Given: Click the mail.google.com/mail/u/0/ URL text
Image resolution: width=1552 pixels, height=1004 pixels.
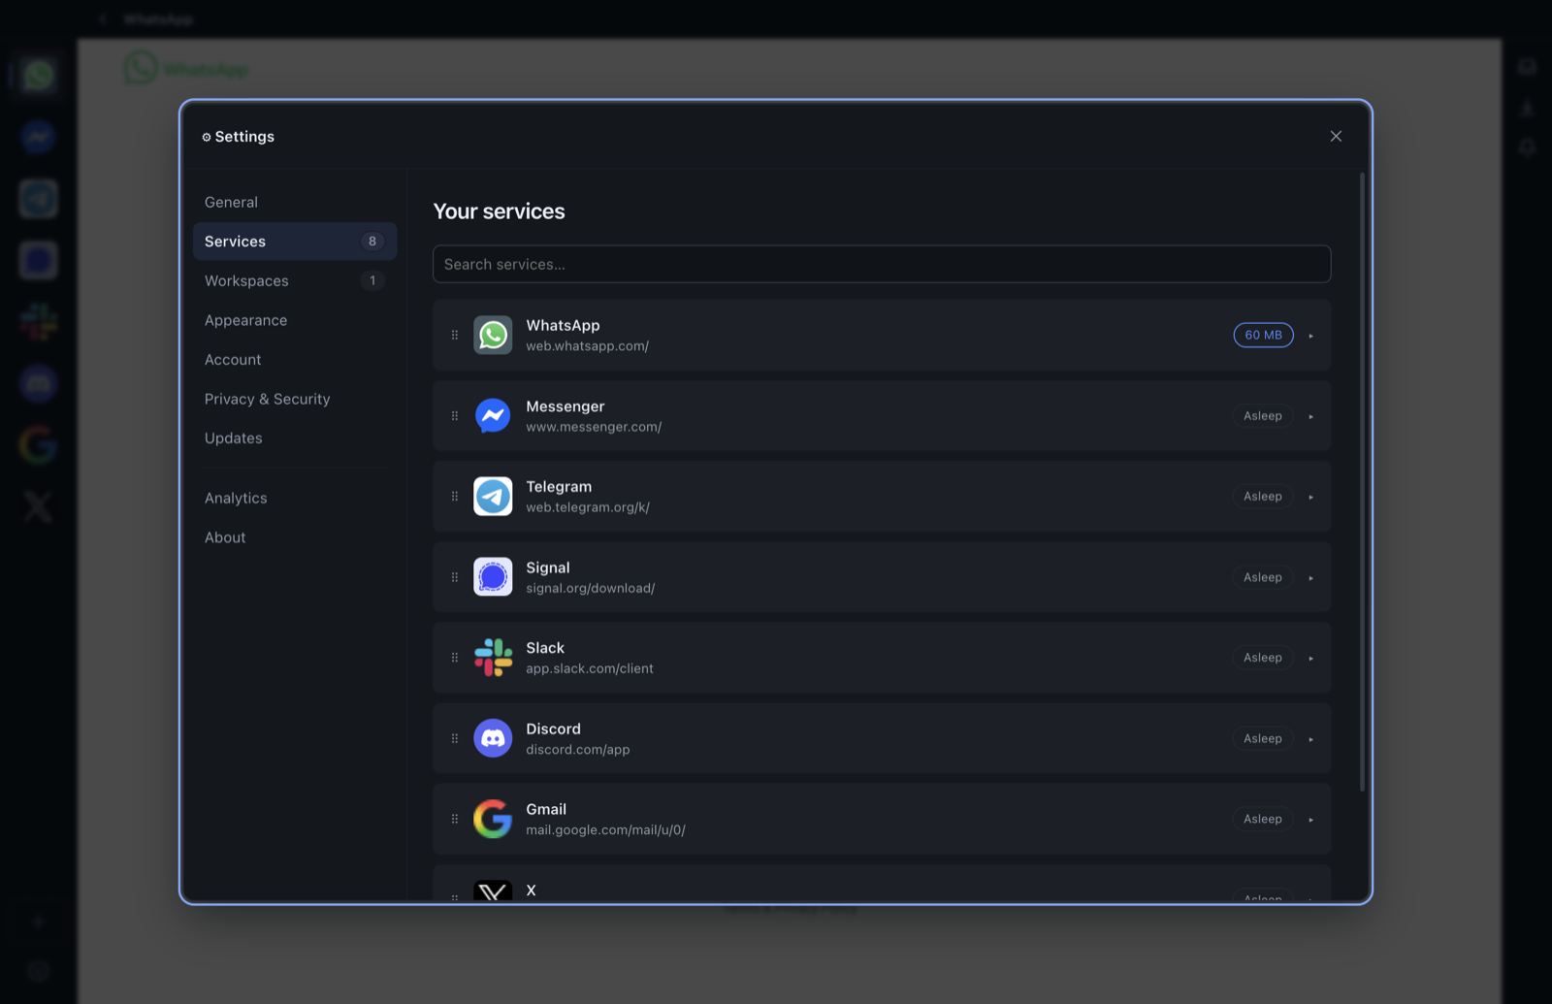Looking at the screenshot, I should pyautogui.click(x=605, y=830).
